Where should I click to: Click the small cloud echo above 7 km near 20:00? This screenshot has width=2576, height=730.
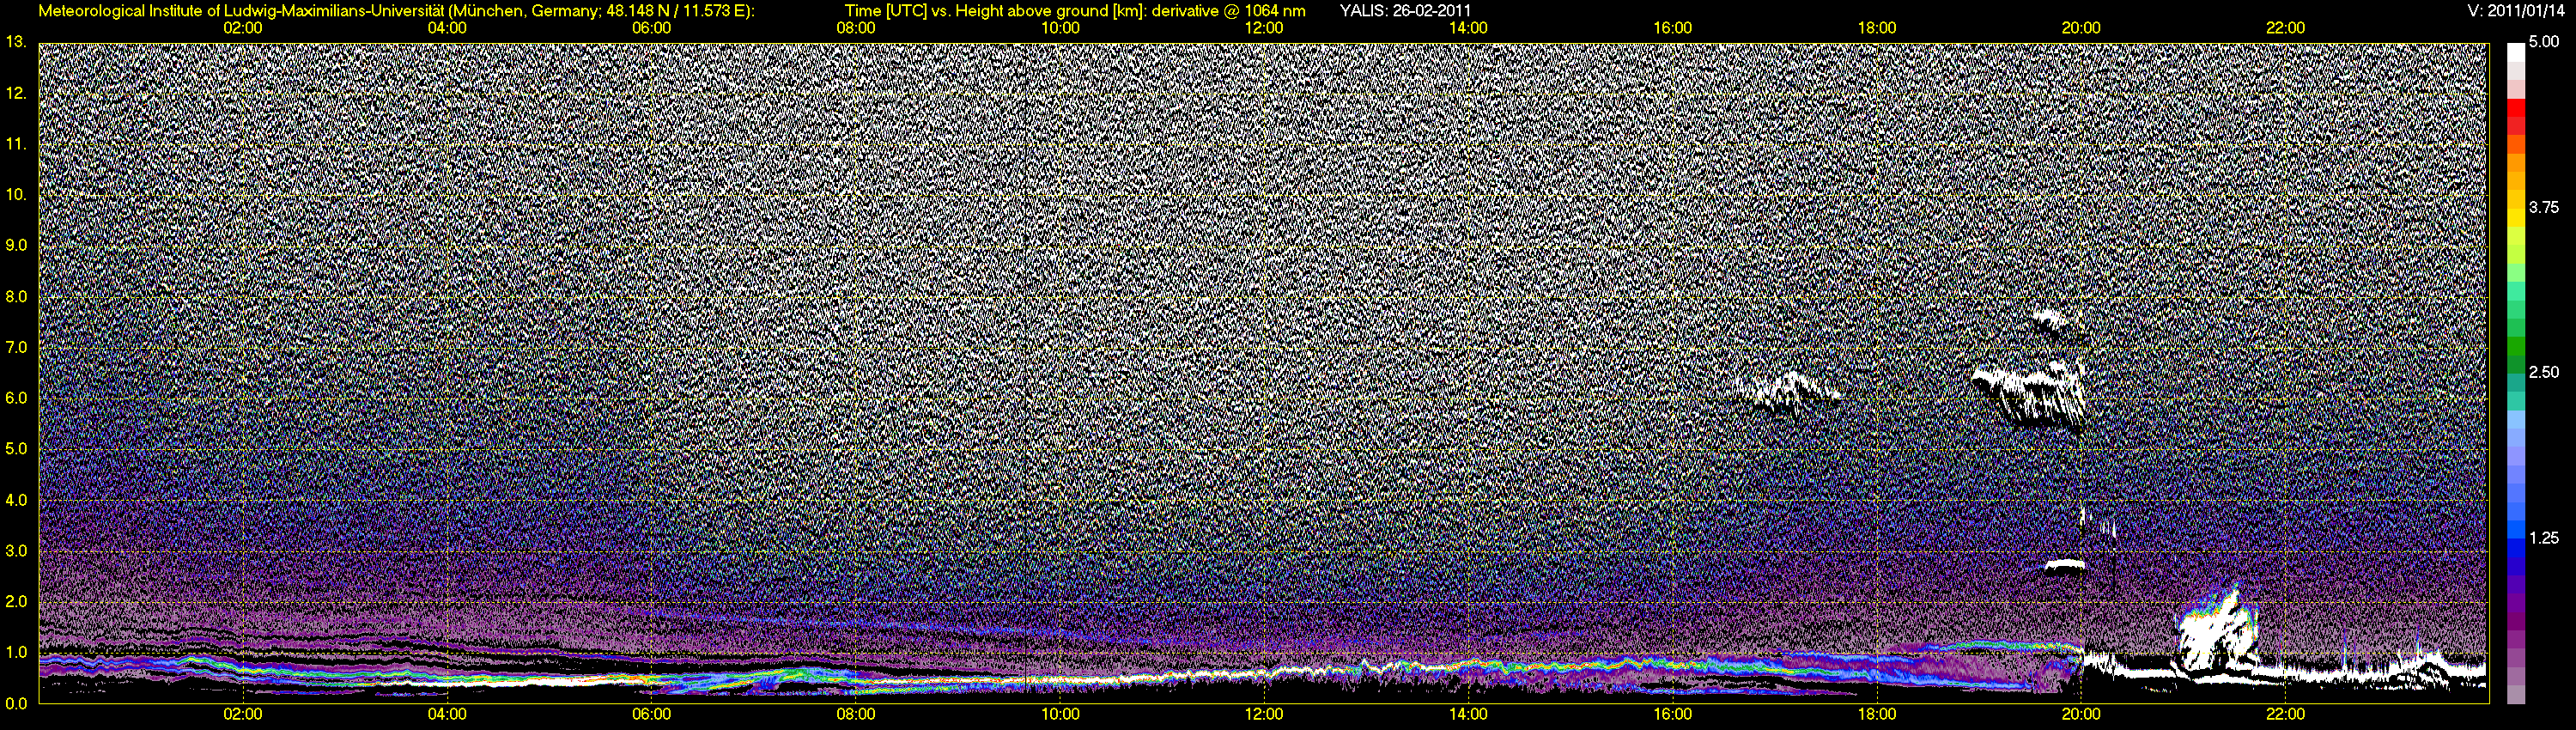pyautogui.click(x=2053, y=322)
